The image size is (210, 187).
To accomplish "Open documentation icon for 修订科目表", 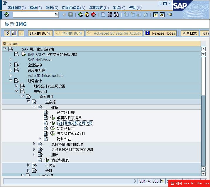I will coord(46,112).
